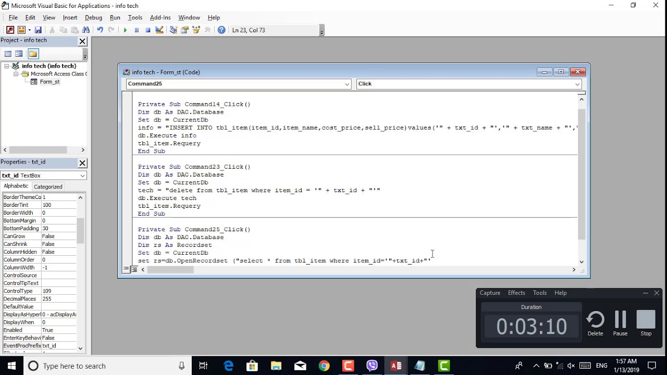Viewport: 667px width, 375px height.
Task: Open the File menu
Action: point(13,18)
